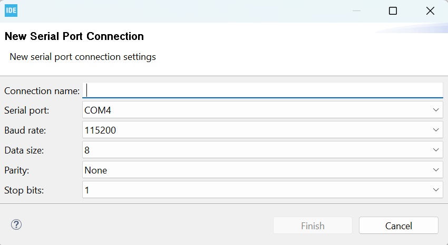Expand the Baud rate dropdown arrow

[x=436, y=130]
